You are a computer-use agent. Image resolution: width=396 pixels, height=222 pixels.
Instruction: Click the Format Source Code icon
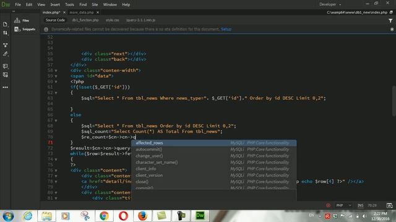tap(5, 54)
